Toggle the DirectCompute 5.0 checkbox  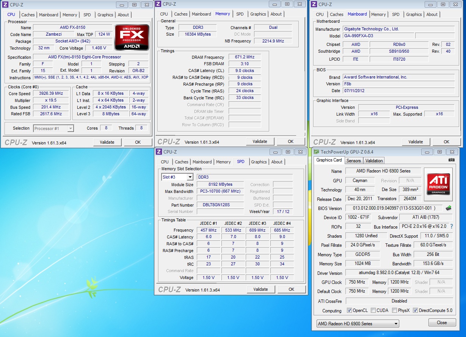415,310
